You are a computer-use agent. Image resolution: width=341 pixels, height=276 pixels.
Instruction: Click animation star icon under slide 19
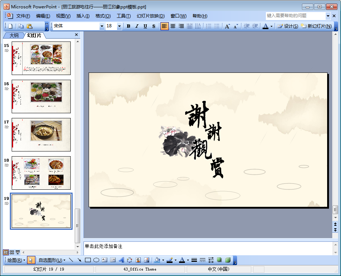click(x=7, y=204)
